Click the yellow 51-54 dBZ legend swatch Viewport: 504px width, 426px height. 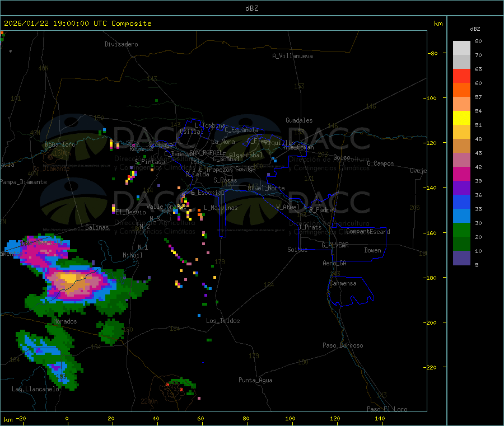click(x=461, y=118)
